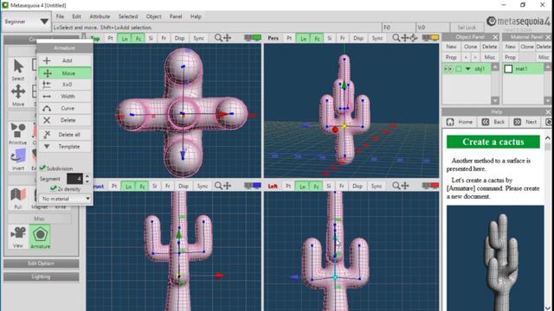Select the View camera tool
This screenshot has height=311, width=554.
tap(18, 236)
